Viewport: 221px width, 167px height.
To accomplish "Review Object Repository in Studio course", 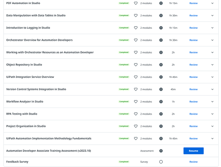I will pos(193,65).
